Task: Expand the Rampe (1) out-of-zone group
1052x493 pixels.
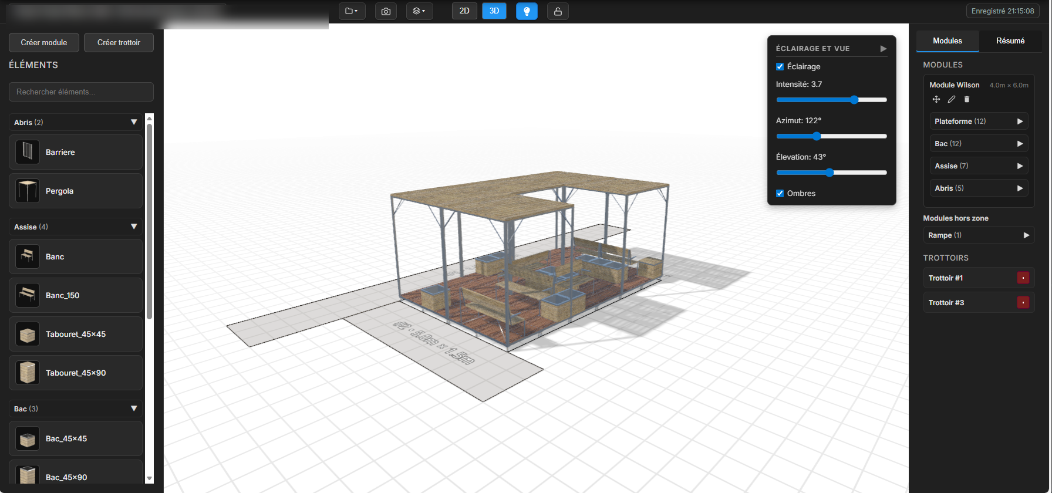Action: [x=1026, y=235]
